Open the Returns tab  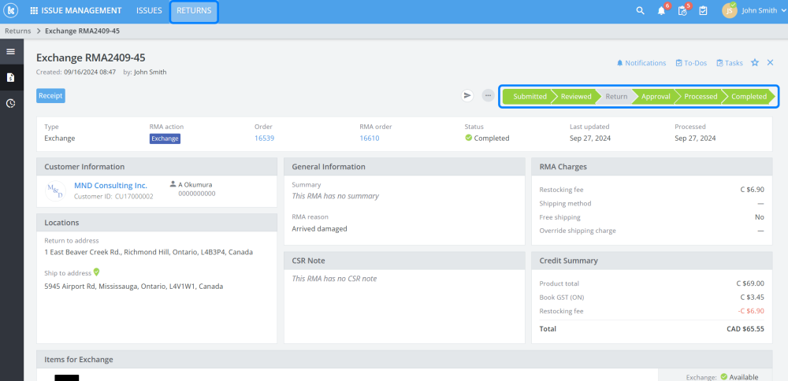click(194, 10)
